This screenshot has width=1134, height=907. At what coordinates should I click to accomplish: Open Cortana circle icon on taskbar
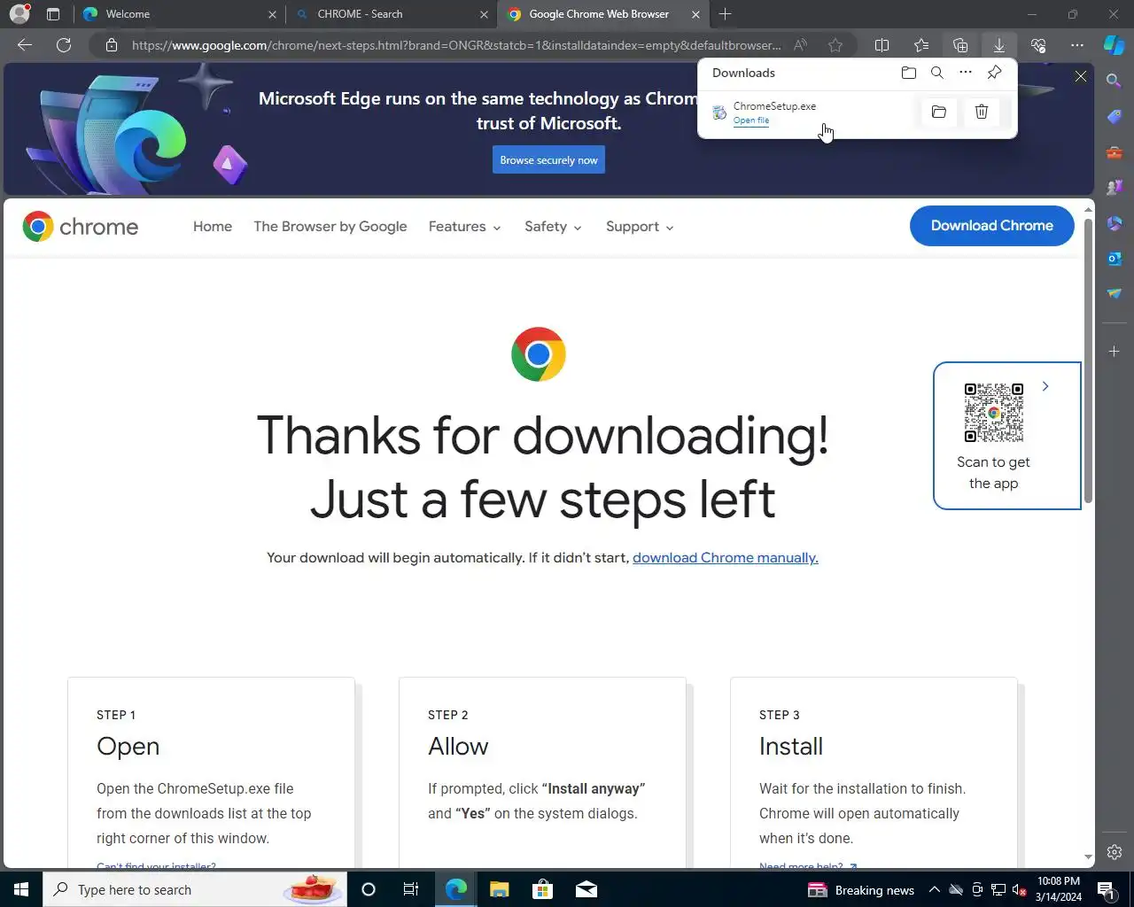pos(369,889)
